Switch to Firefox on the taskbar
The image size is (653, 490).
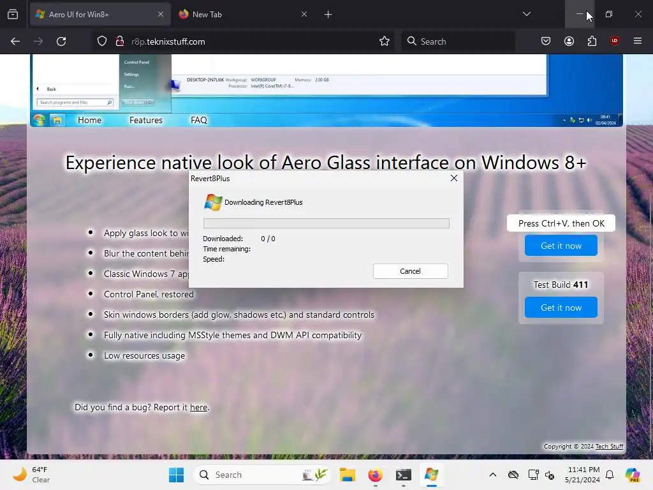[x=375, y=475]
